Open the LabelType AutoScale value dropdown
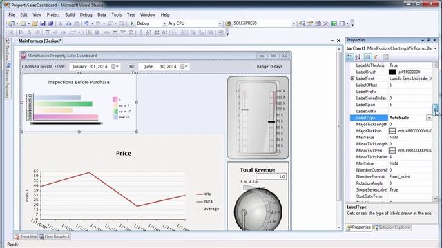Image resolution: width=442 pixels, height=248 pixels. (x=429, y=118)
